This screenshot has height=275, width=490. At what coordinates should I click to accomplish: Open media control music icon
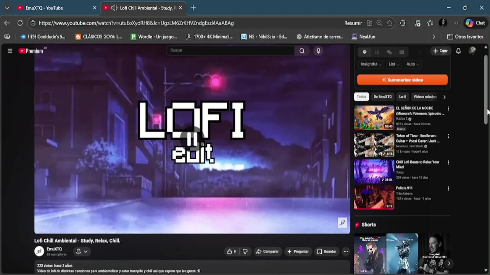coord(417,23)
